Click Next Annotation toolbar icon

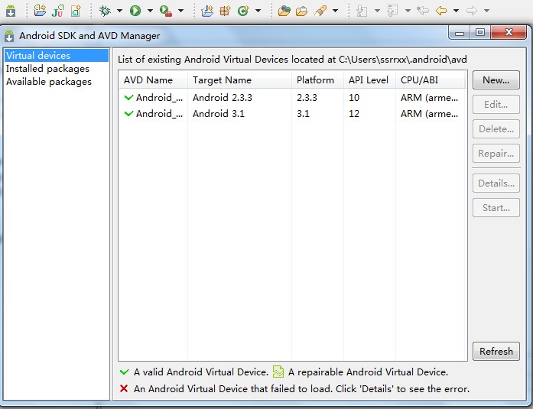pos(362,11)
